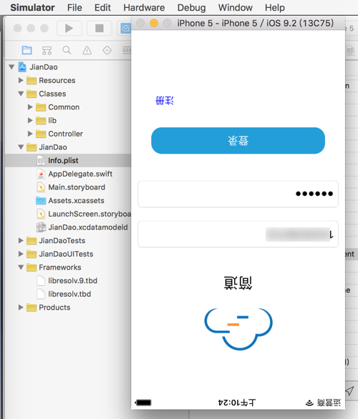358x419 pixels.
Task: Select JianDaoTests group row
Action: click(x=68, y=240)
